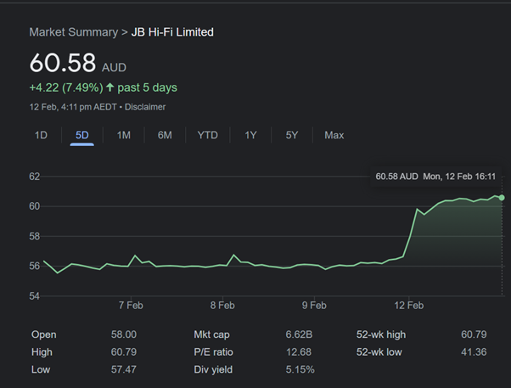This screenshot has height=388, width=511.
Task: Click the 60 y-axis label
Action: [x=35, y=206]
